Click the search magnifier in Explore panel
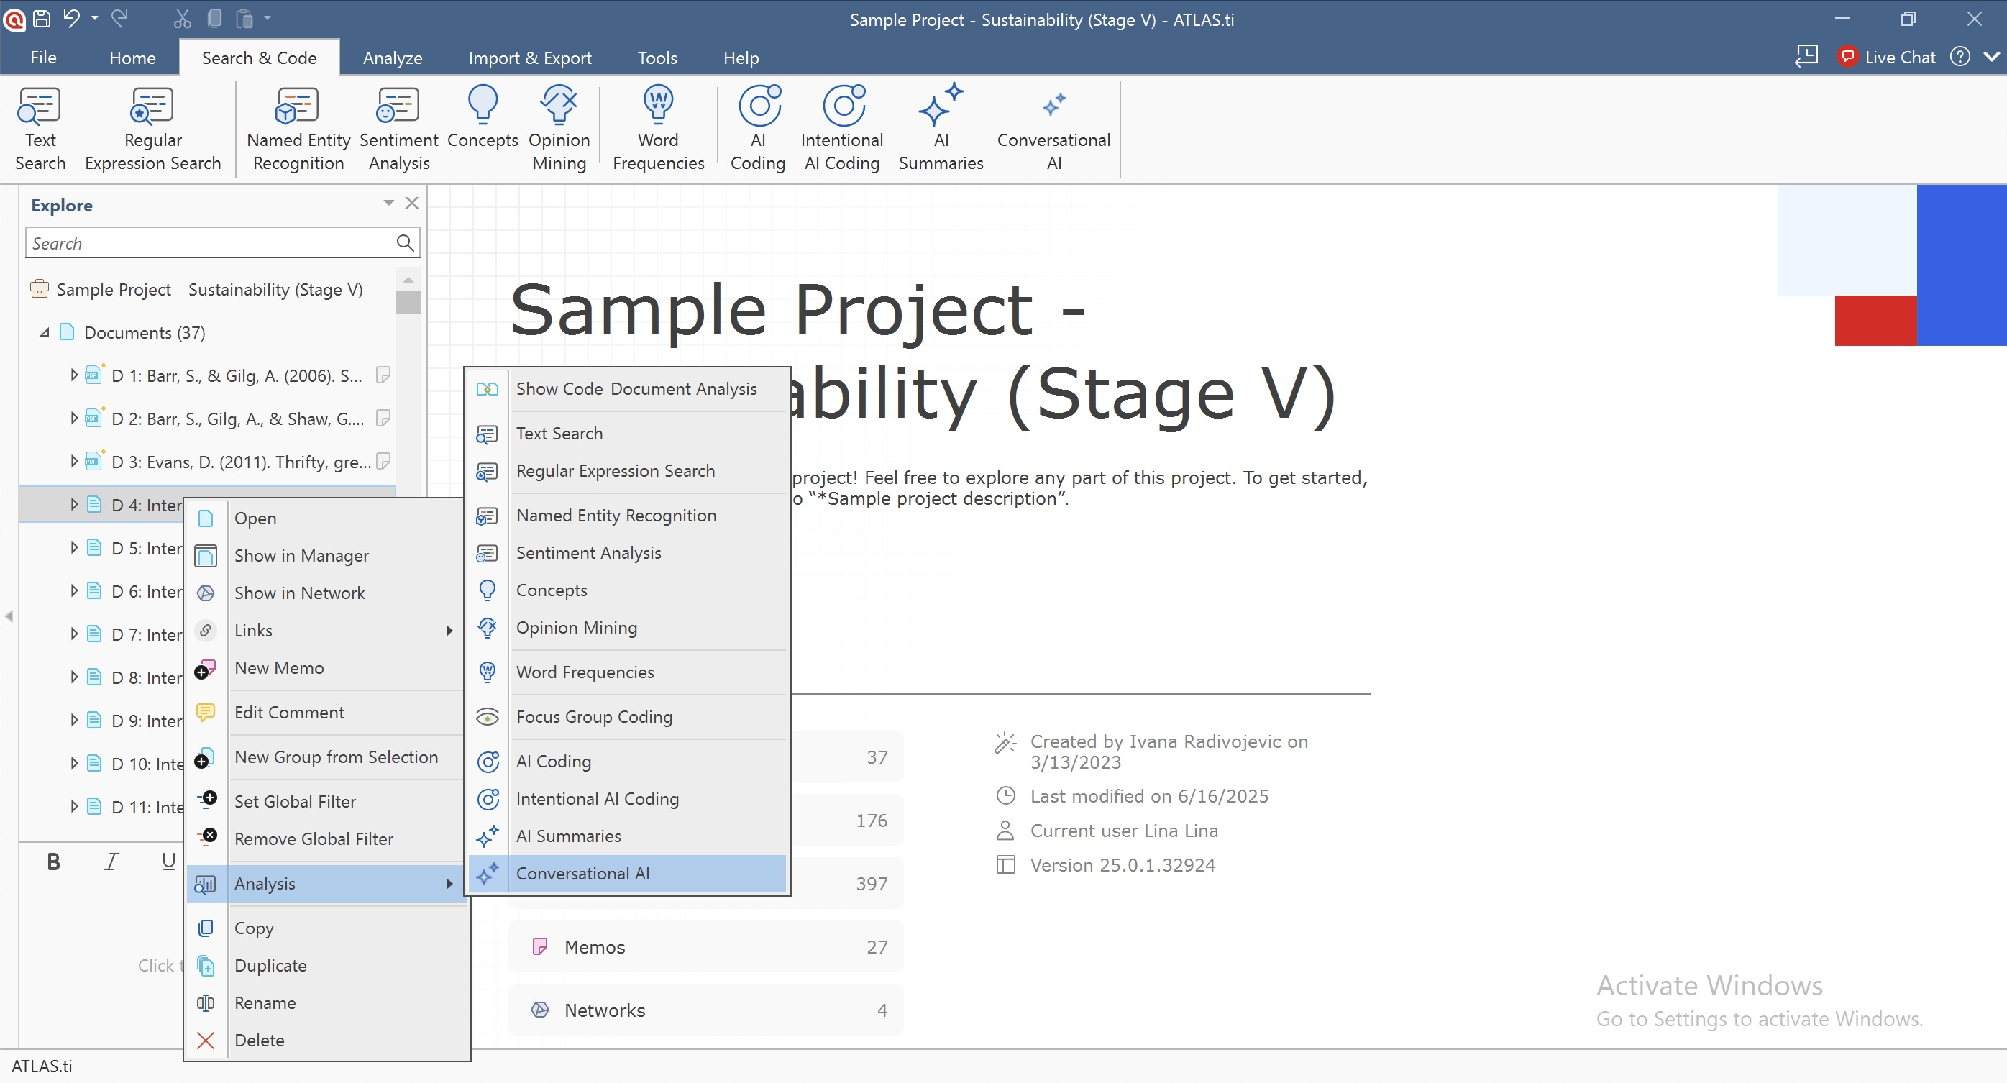The width and height of the screenshot is (2007, 1083). (x=404, y=242)
